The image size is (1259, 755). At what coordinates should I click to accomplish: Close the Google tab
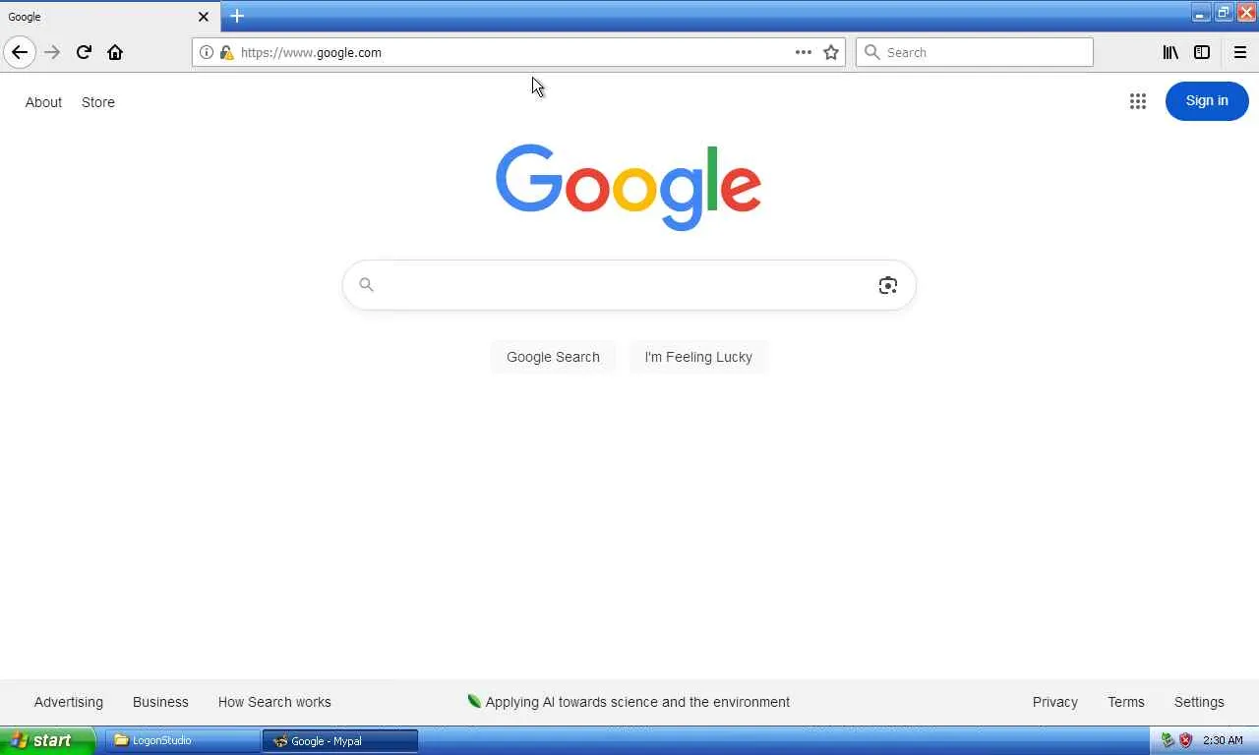(x=204, y=17)
